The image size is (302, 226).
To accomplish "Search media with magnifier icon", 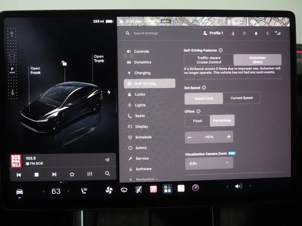I will click(108, 174).
